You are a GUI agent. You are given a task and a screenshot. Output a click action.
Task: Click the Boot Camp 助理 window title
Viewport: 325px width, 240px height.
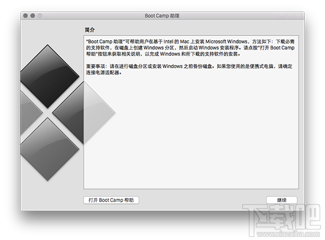click(x=162, y=16)
